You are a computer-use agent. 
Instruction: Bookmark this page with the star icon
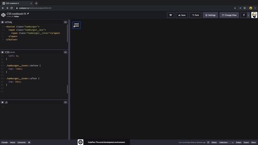pyautogui.click(x=235, y=8)
